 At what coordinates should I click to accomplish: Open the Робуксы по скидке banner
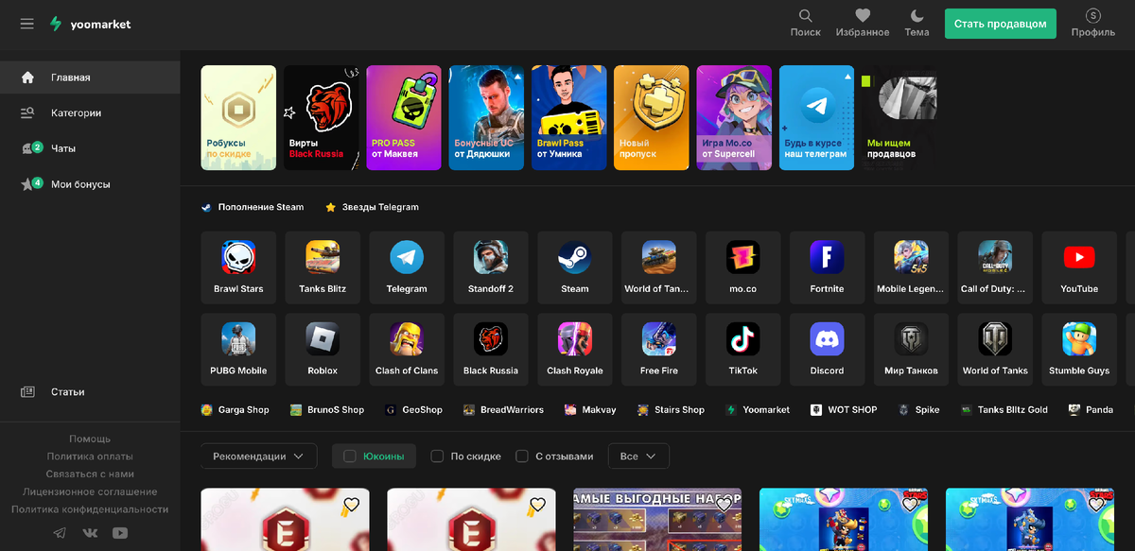click(238, 117)
